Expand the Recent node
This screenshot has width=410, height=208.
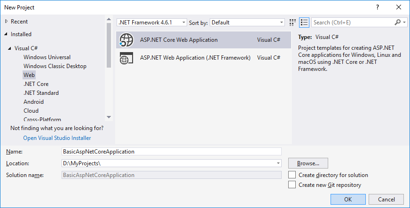(x=7, y=22)
